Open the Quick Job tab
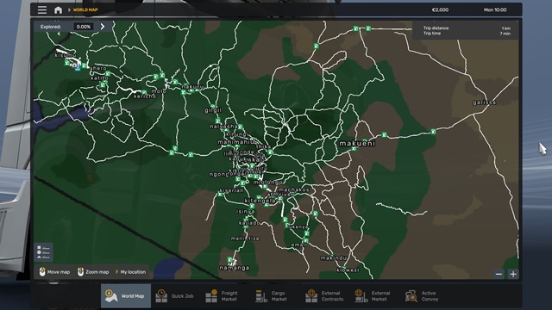 (175, 296)
